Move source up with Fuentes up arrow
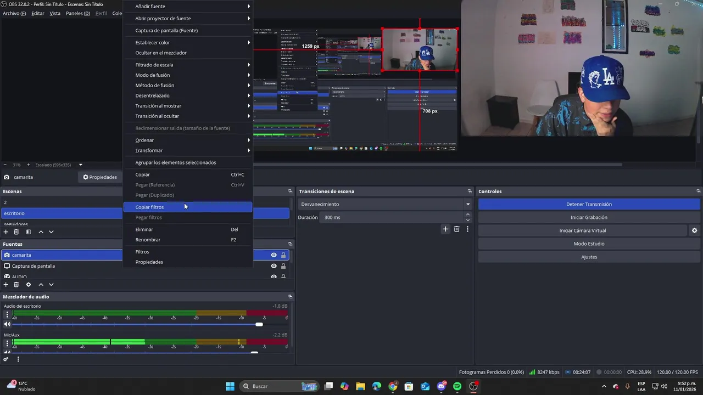 [x=41, y=285]
